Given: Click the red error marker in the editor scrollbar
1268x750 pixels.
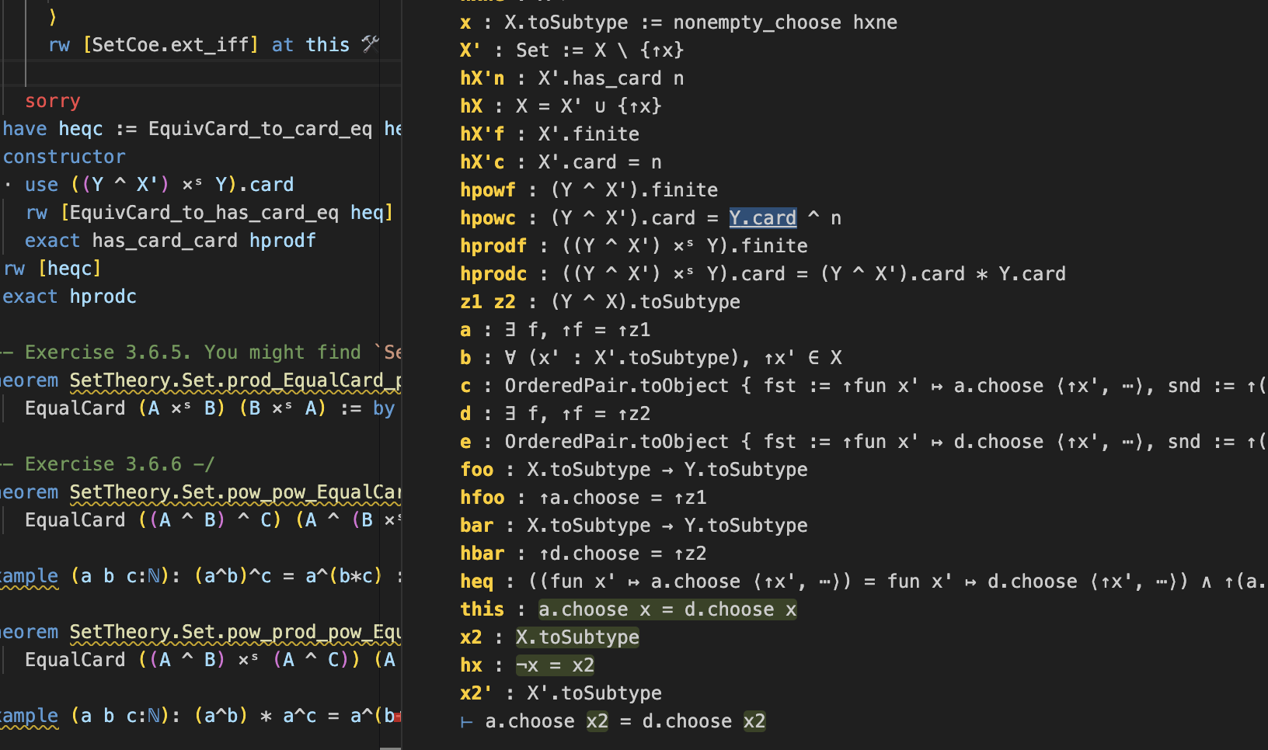Looking at the screenshot, I should 398,717.
